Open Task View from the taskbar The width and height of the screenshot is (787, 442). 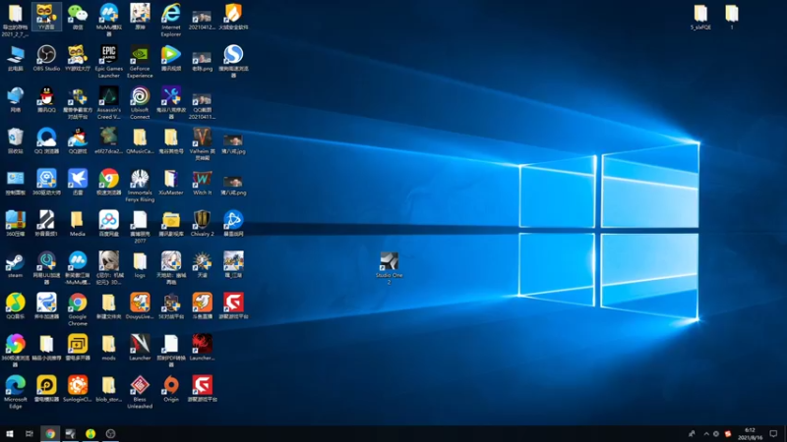point(30,433)
